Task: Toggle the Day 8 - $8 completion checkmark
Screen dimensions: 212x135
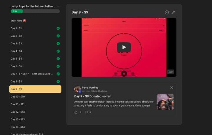Action: click(58, 82)
